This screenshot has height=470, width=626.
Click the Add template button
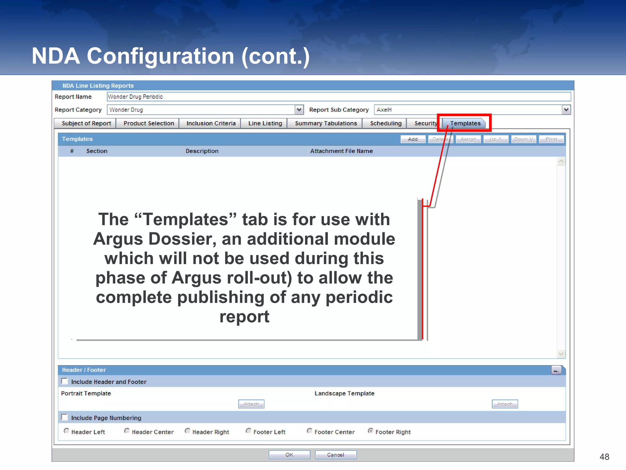tap(413, 139)
